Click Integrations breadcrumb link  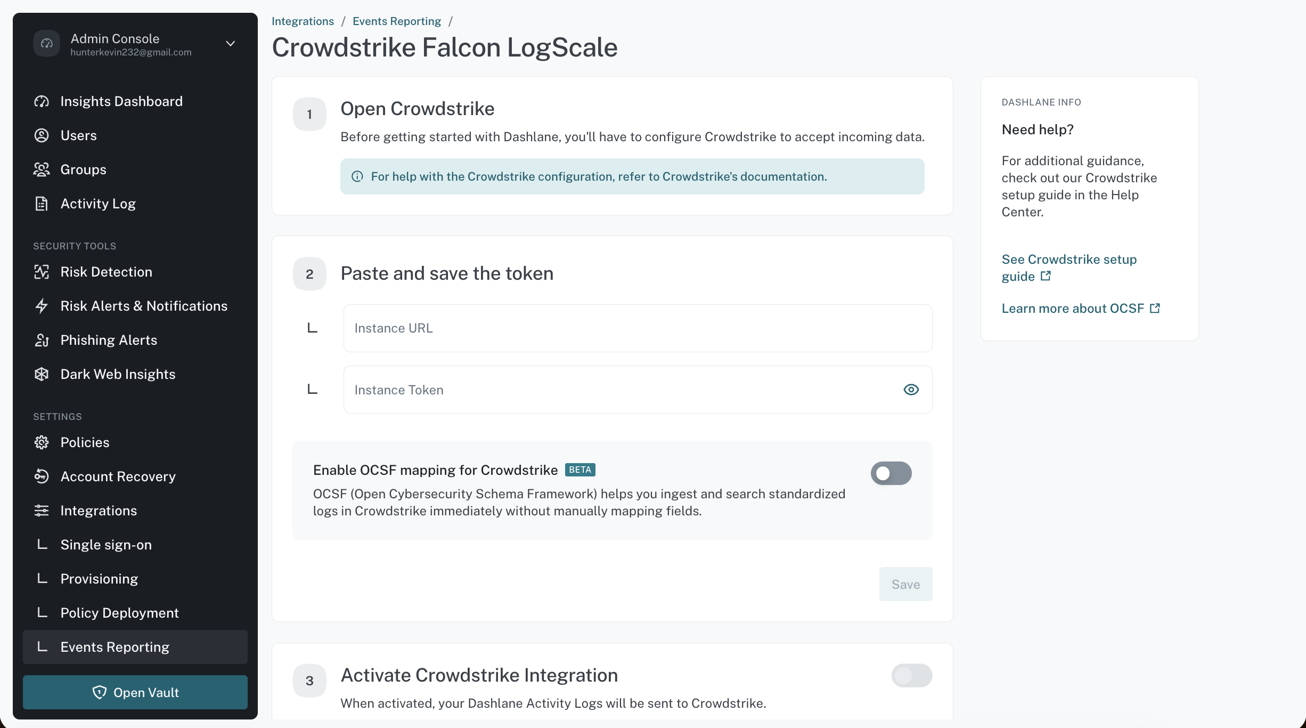(303, 21)
